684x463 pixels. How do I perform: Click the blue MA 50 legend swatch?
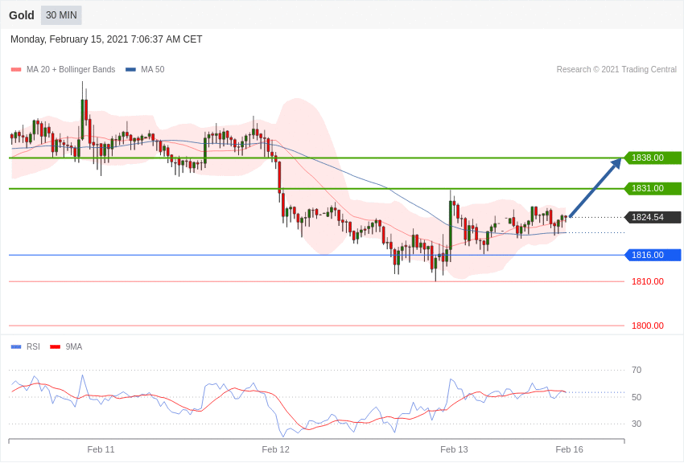pyautogui.click(x=130, y=69)
